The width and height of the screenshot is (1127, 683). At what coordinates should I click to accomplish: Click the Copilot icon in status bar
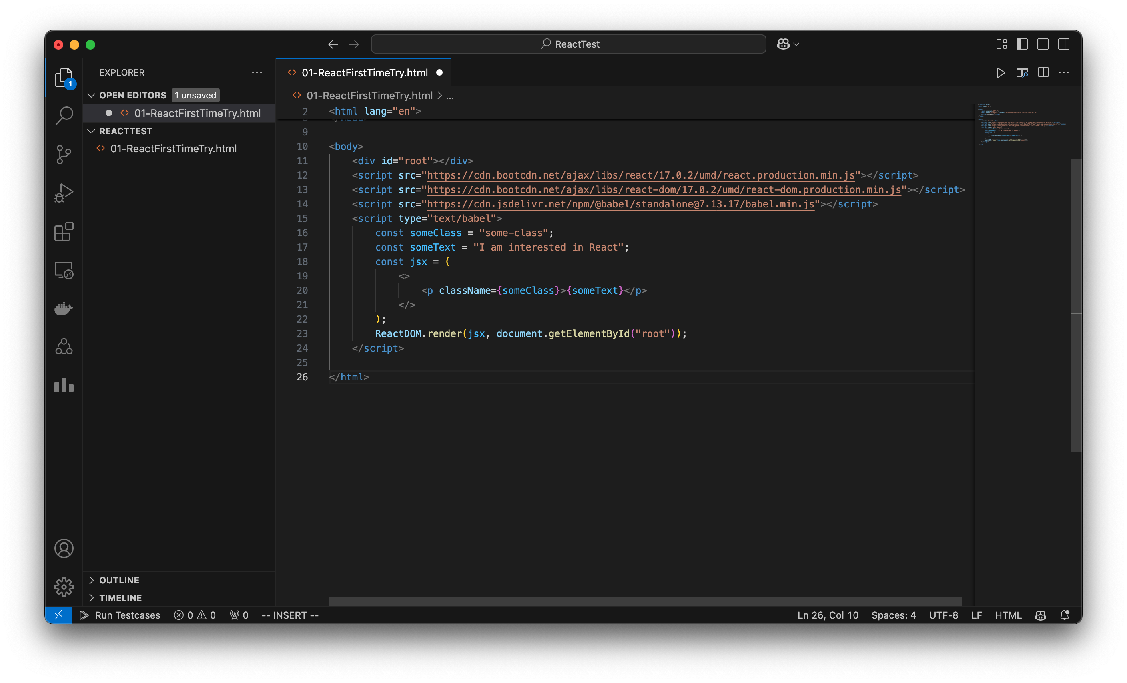point(1040,615)
